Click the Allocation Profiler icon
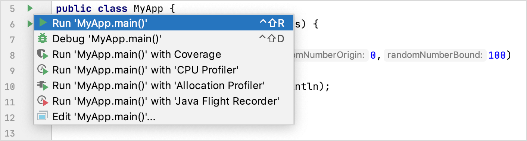 point(43,86)
